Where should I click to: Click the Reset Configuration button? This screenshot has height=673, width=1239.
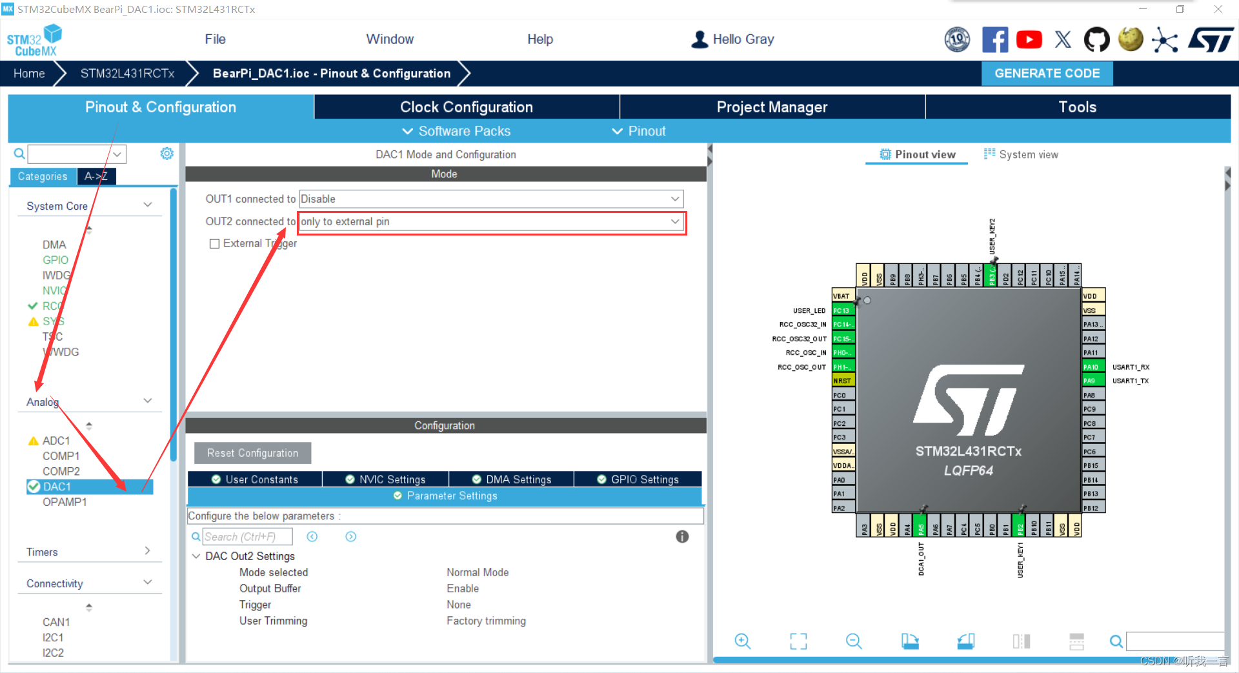point(252,453)
